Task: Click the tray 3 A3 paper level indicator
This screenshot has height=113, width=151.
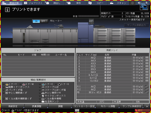Action: (147, 63)
